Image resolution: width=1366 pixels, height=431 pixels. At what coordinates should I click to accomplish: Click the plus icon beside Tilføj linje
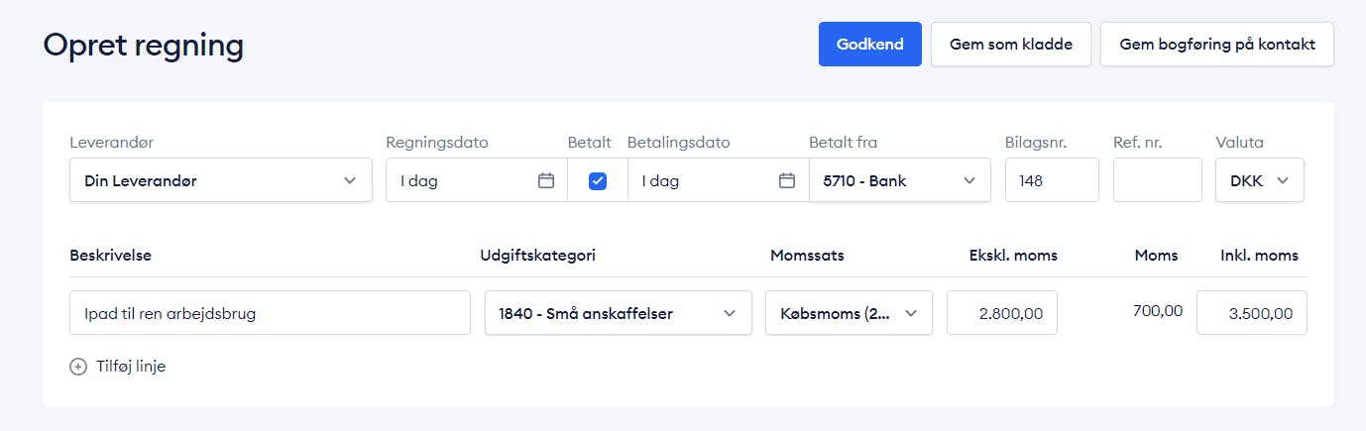78,367
